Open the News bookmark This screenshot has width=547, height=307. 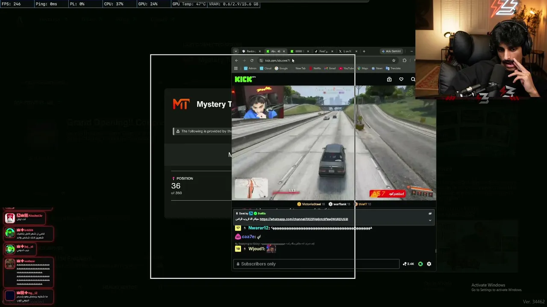(x=377, y=68)
